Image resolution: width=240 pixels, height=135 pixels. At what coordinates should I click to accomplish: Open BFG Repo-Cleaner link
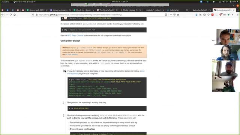click(76, 36)
